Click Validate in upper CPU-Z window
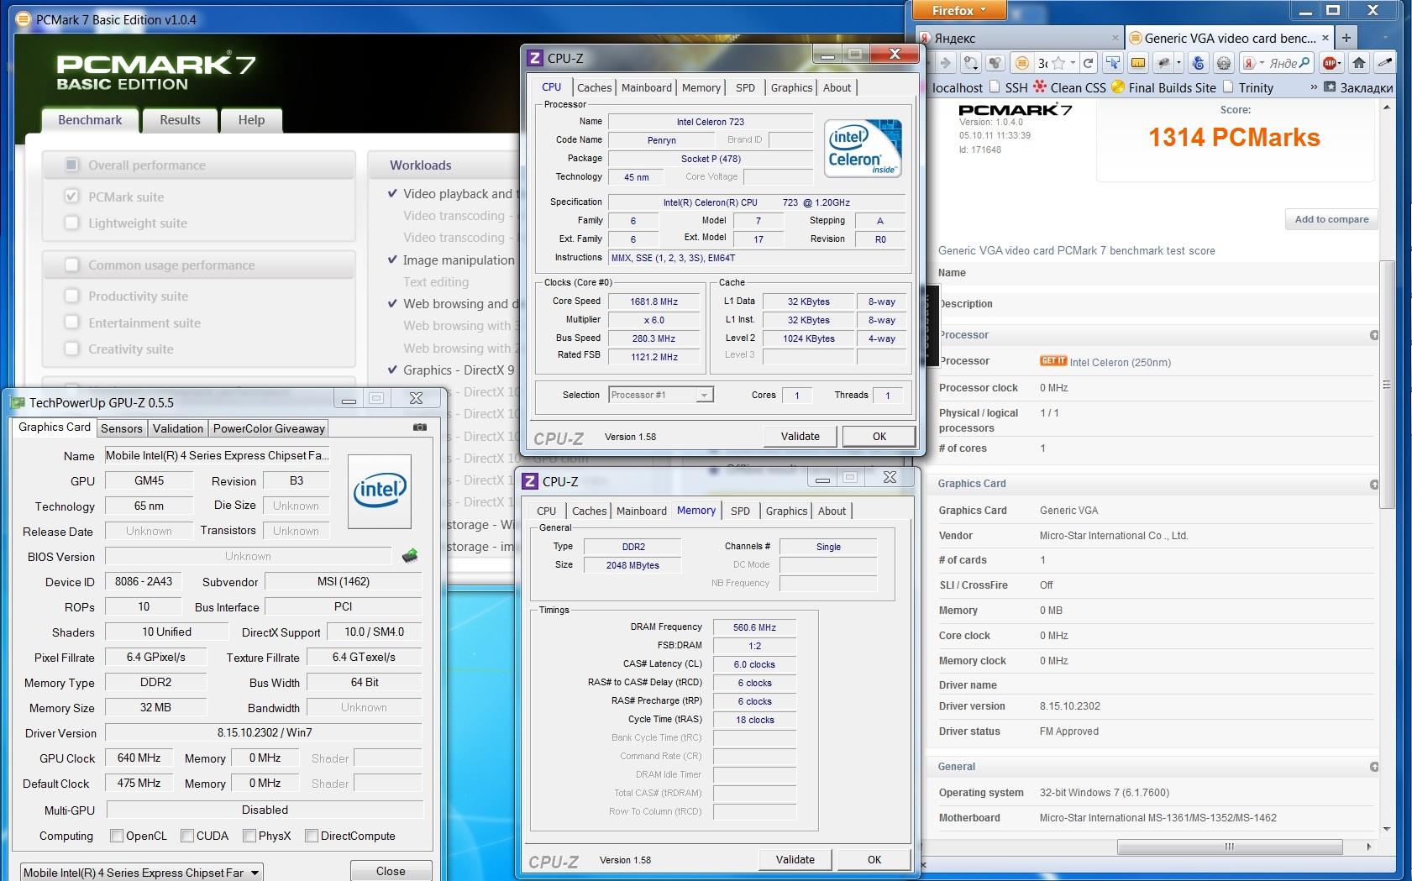1412x881 pixels. 800,436
